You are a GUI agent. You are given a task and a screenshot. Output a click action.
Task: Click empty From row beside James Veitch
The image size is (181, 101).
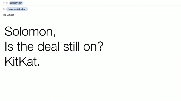(x=102, y=3)
